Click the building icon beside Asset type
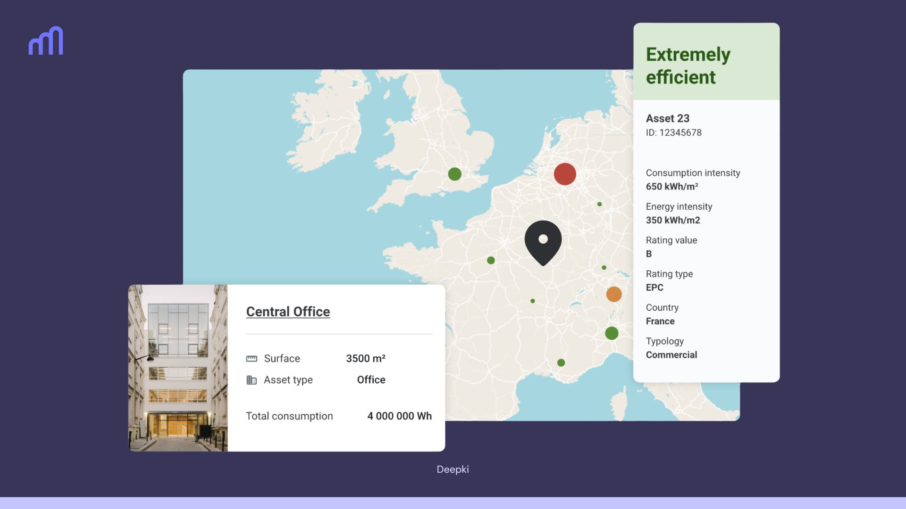The image size is (906, 509). pyautogui.click(x=252, y=380)
